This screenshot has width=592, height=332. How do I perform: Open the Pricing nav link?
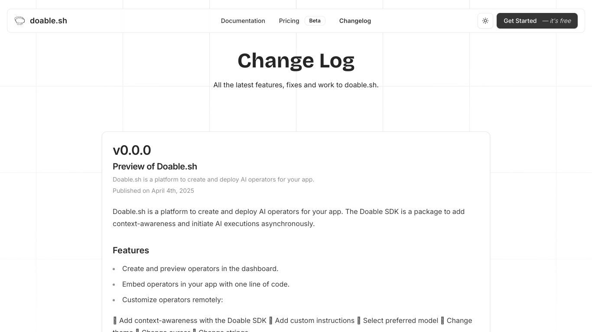point(289,21)
